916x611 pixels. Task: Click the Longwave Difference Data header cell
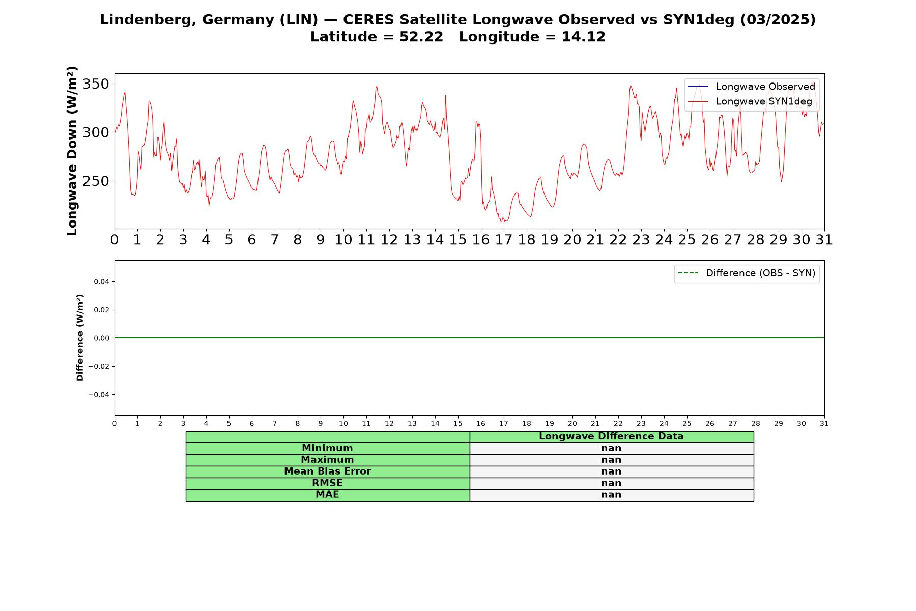point(612,436)
